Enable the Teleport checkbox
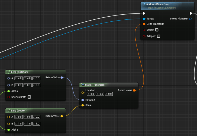197x136 pixels. click(x=159, y=36)
